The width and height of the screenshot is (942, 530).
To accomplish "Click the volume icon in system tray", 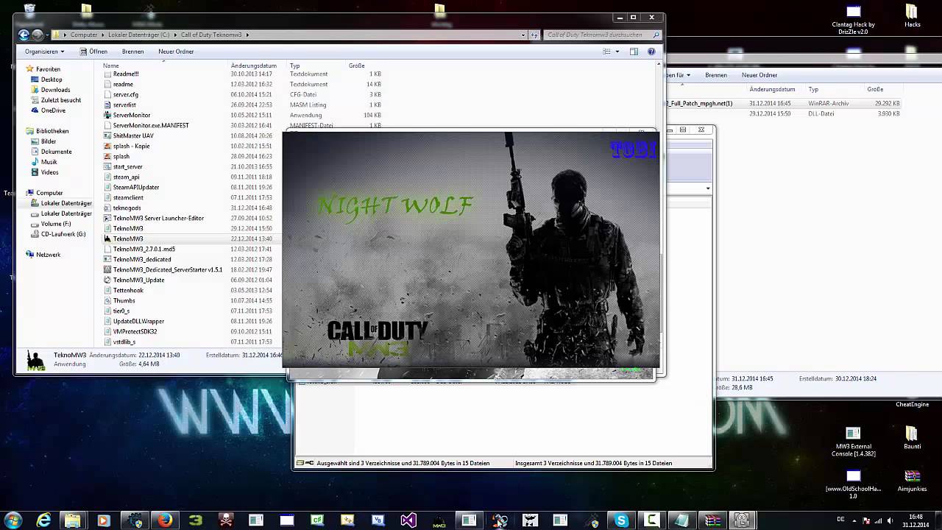I will tap(889, 520).
